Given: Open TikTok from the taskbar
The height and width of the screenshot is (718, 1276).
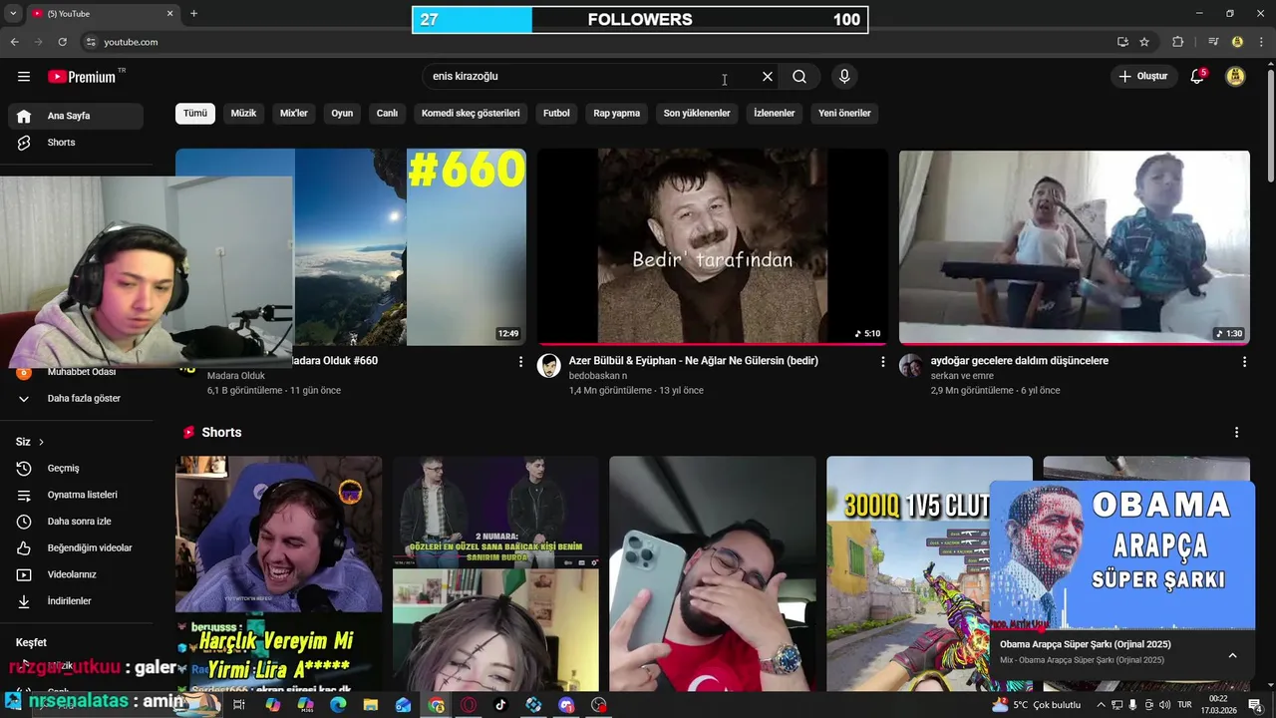Looking at the screenshot, I should tap(500, 705).
